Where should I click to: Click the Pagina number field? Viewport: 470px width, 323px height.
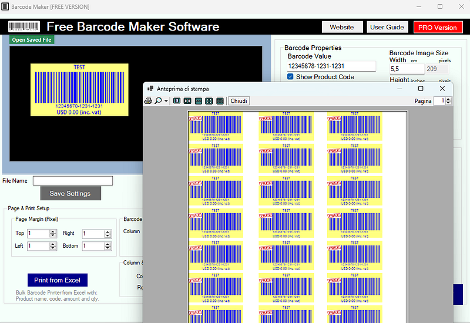pyautogui.click(x=439, y=101)
